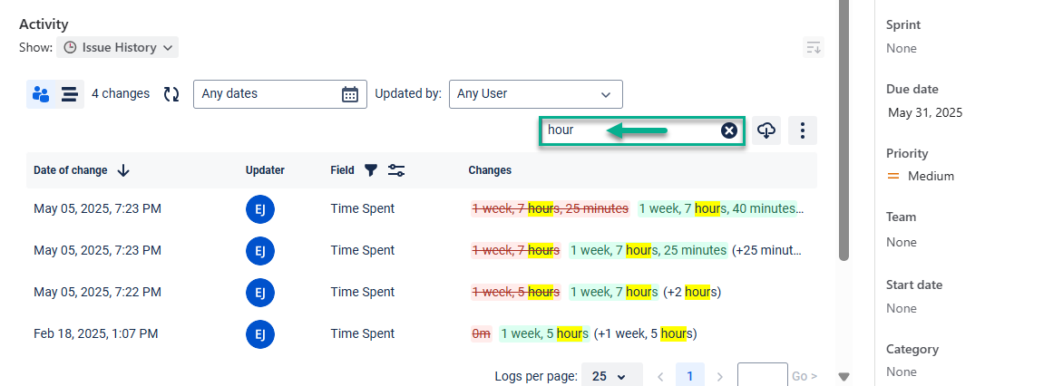Click the Due date value May 31, 2025
Screen dimensions: 1063x386
coord(925,113)
